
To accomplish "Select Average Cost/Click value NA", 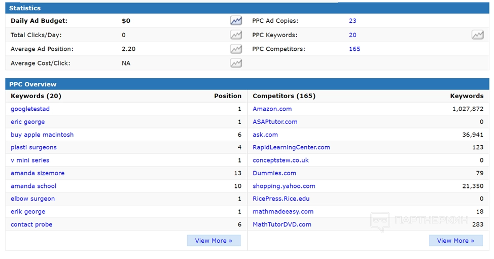I will pos(126,63).
